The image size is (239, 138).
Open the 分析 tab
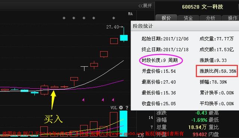tap(211, 18)
